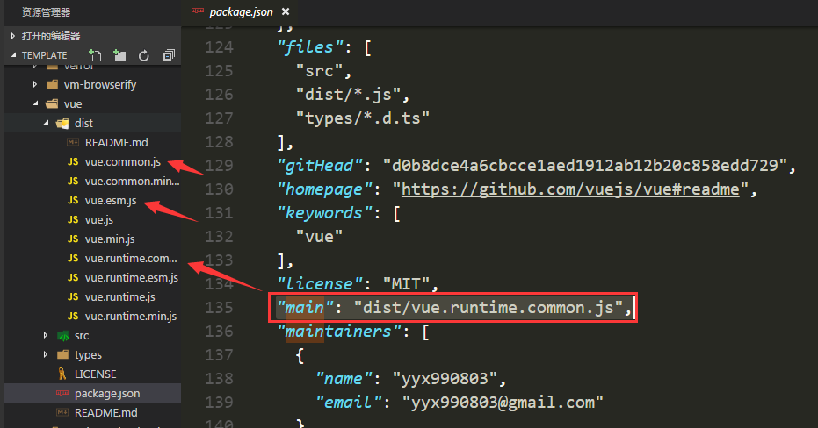Open vue.runtime.min.js file

[x=130, y=316]
